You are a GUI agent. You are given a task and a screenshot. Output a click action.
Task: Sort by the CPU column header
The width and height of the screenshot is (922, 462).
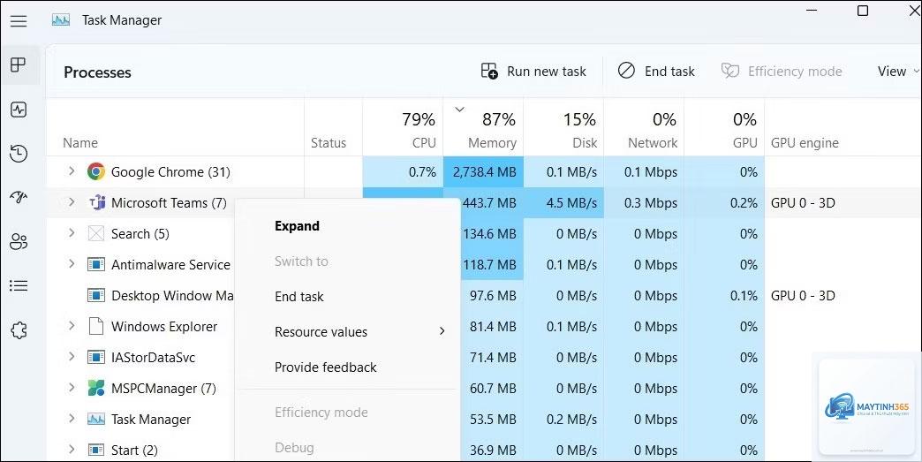pyautogui.click(x=403, y=127)
